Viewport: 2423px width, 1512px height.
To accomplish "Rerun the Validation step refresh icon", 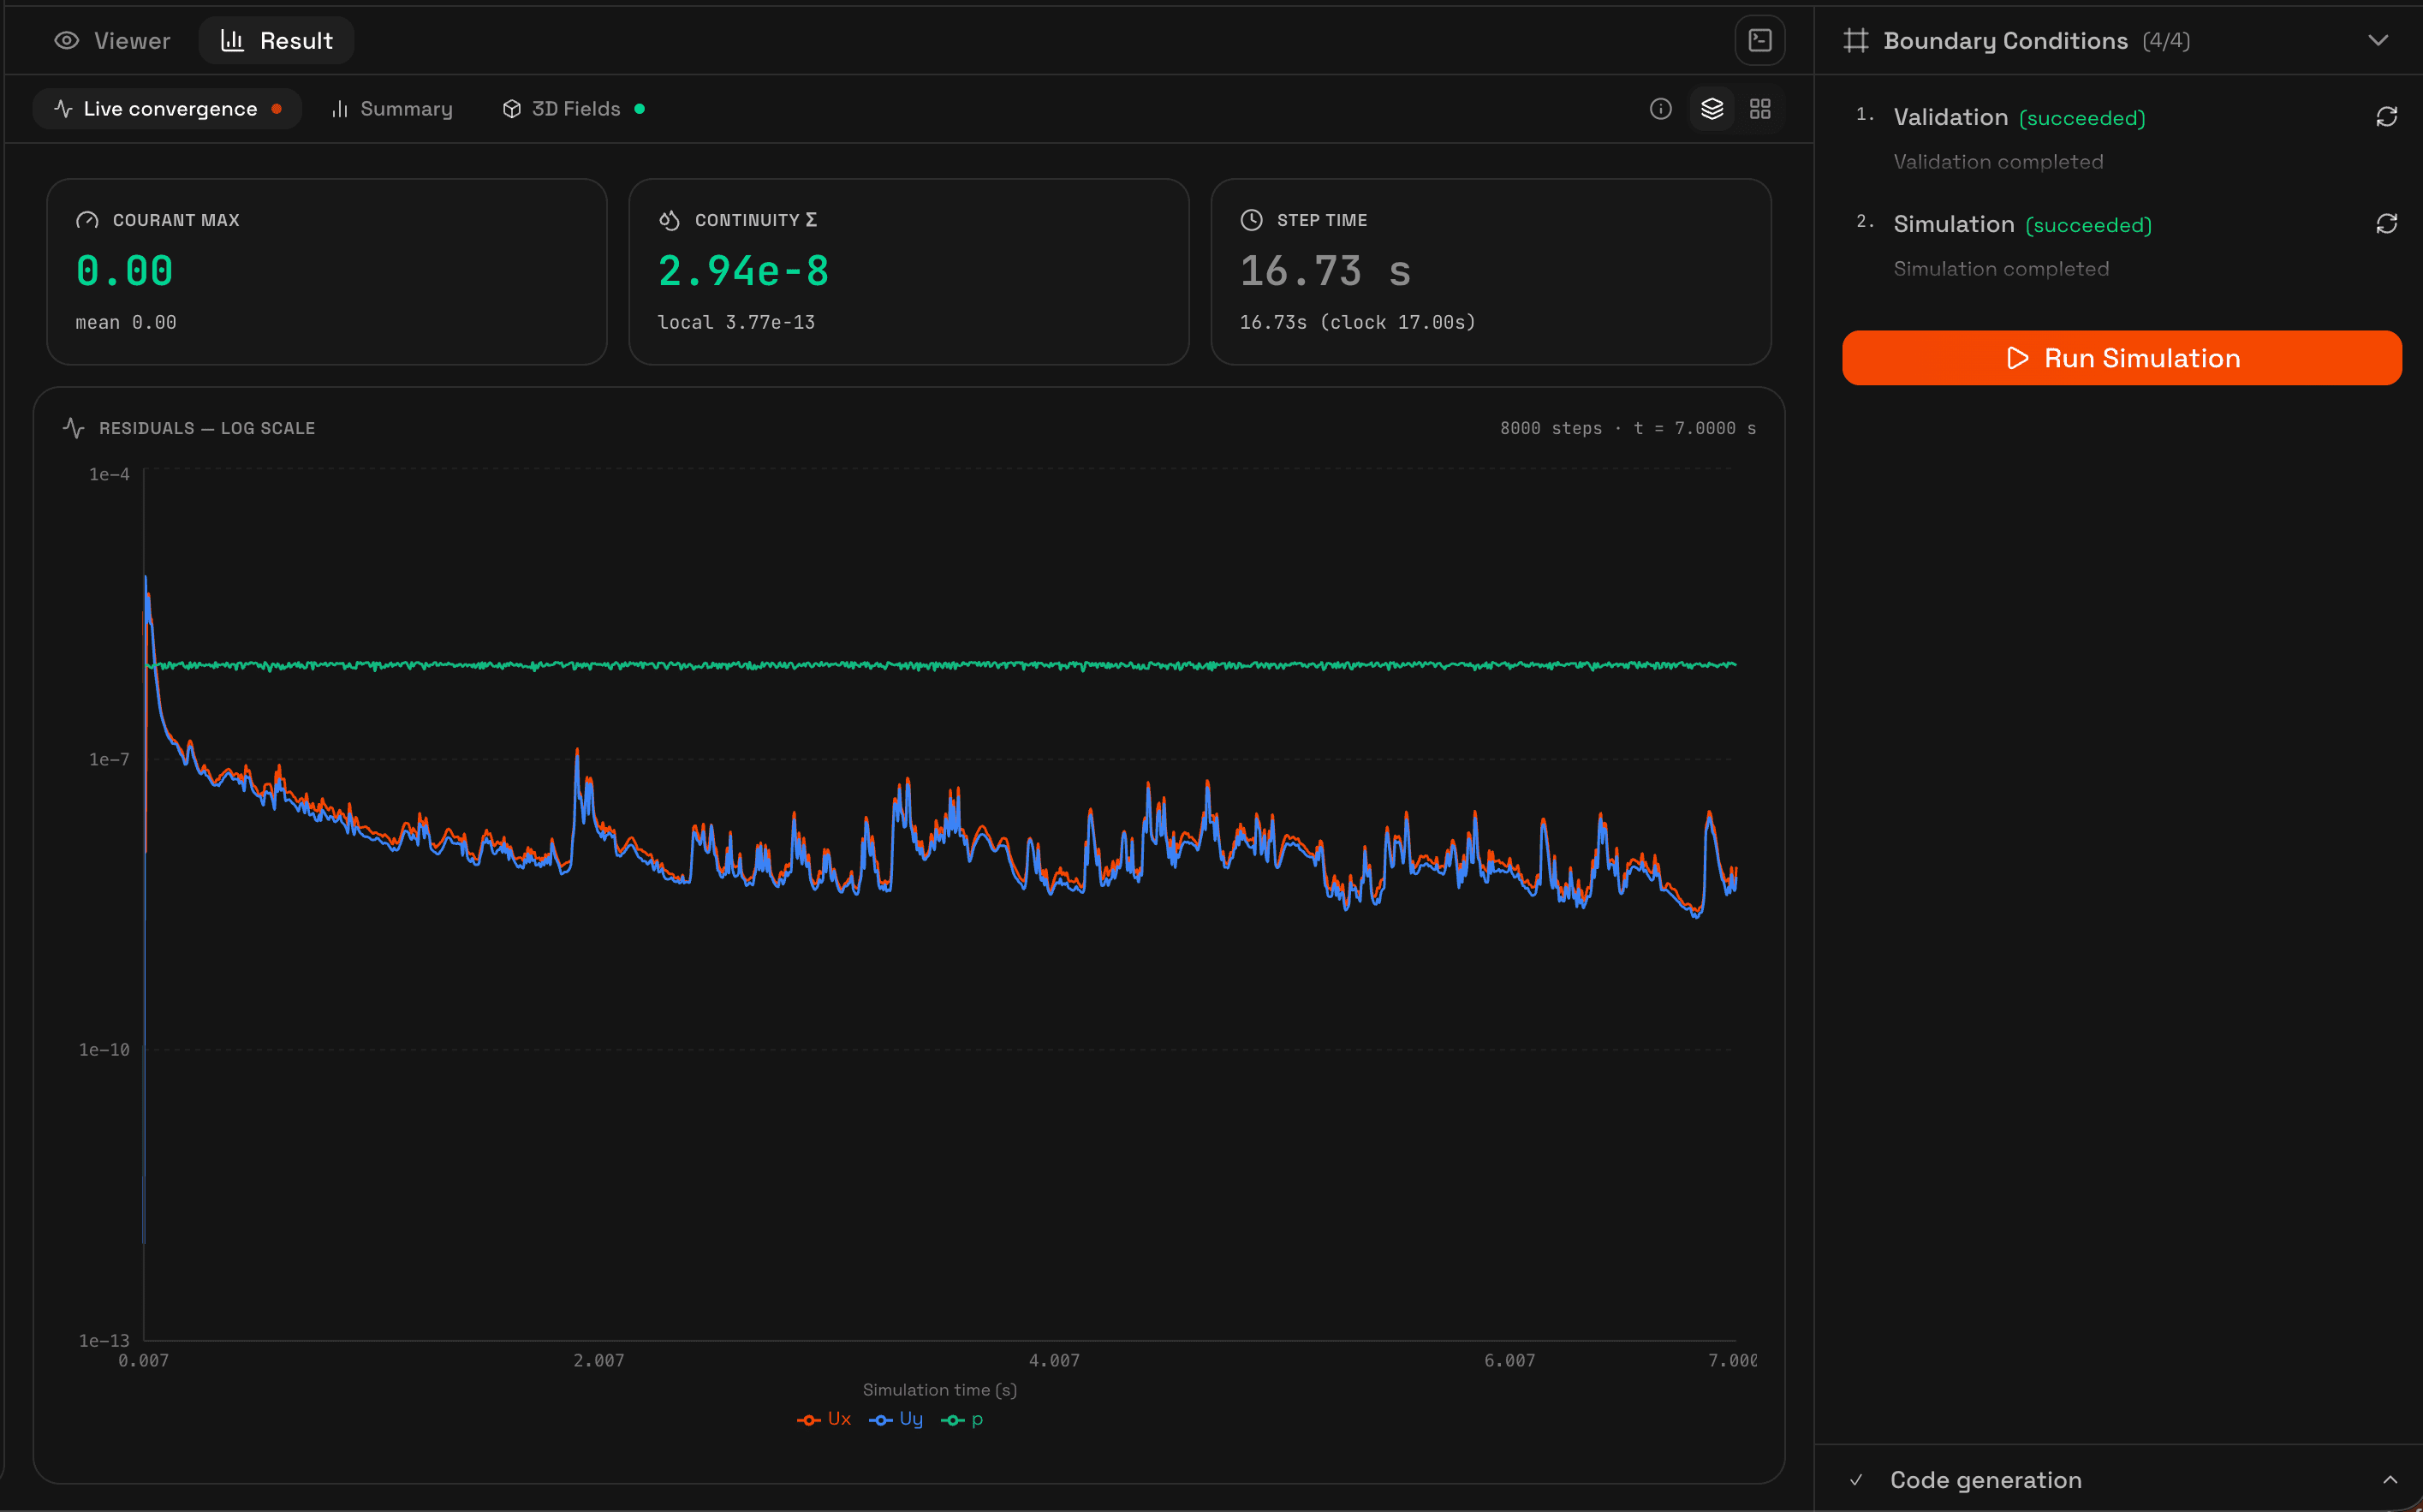I will tap(2386, 117).
